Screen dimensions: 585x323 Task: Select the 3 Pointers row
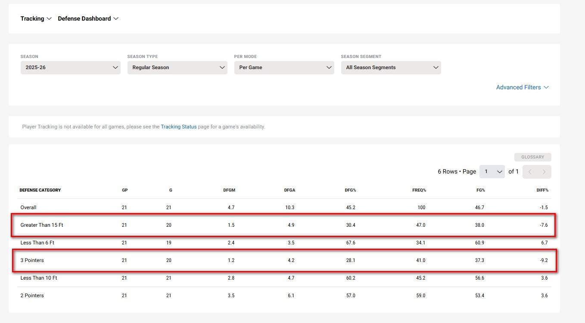[x=32, y=260]
